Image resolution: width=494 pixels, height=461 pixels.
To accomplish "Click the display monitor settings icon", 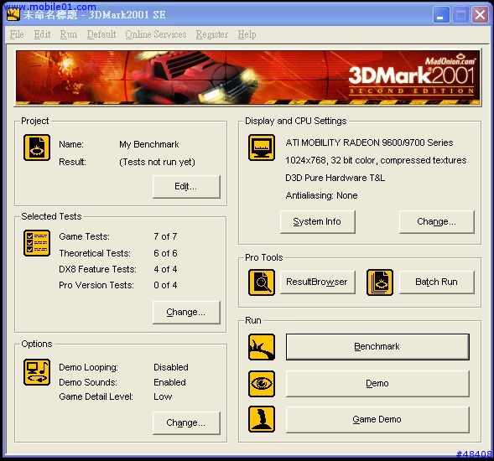I will 262,148.
